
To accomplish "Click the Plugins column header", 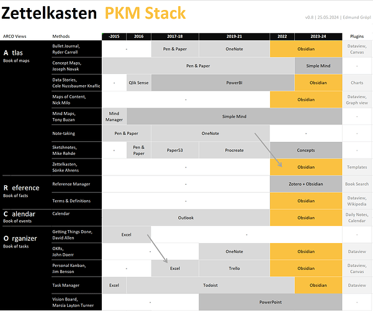I will pos(357,37).
